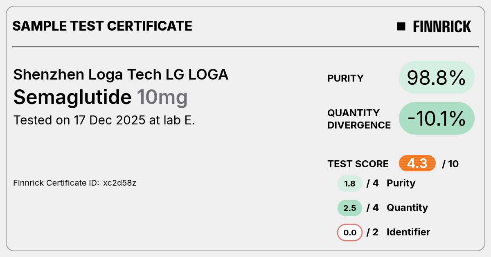Screen dimensions: 491x257
Task: Click the orange 4.3 test score badge
Action: click(x=417, y=164)
